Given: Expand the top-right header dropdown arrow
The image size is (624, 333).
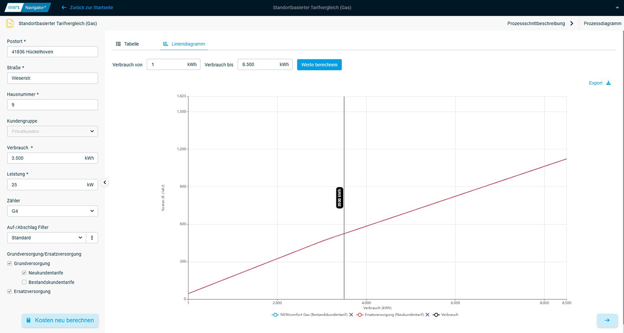Looking at the screenshot, I should [x=614, y=8].
